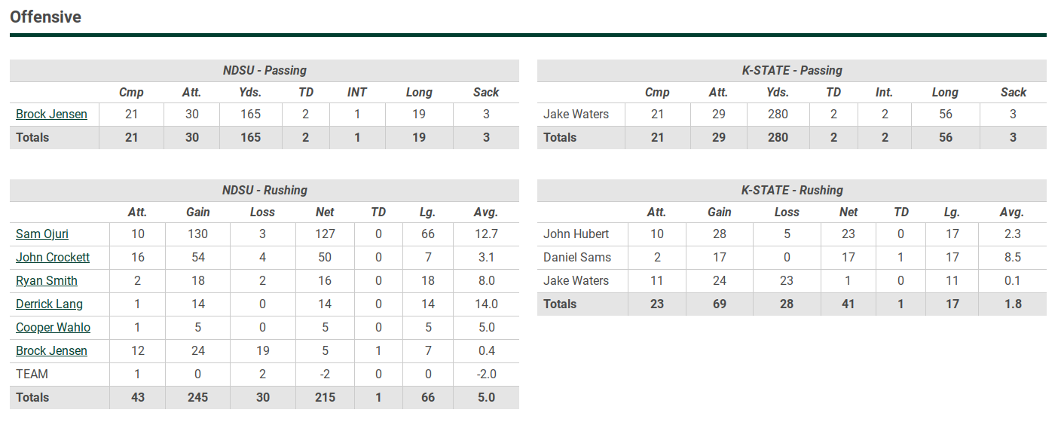Open Derrick Lang player link

[49, 304]
